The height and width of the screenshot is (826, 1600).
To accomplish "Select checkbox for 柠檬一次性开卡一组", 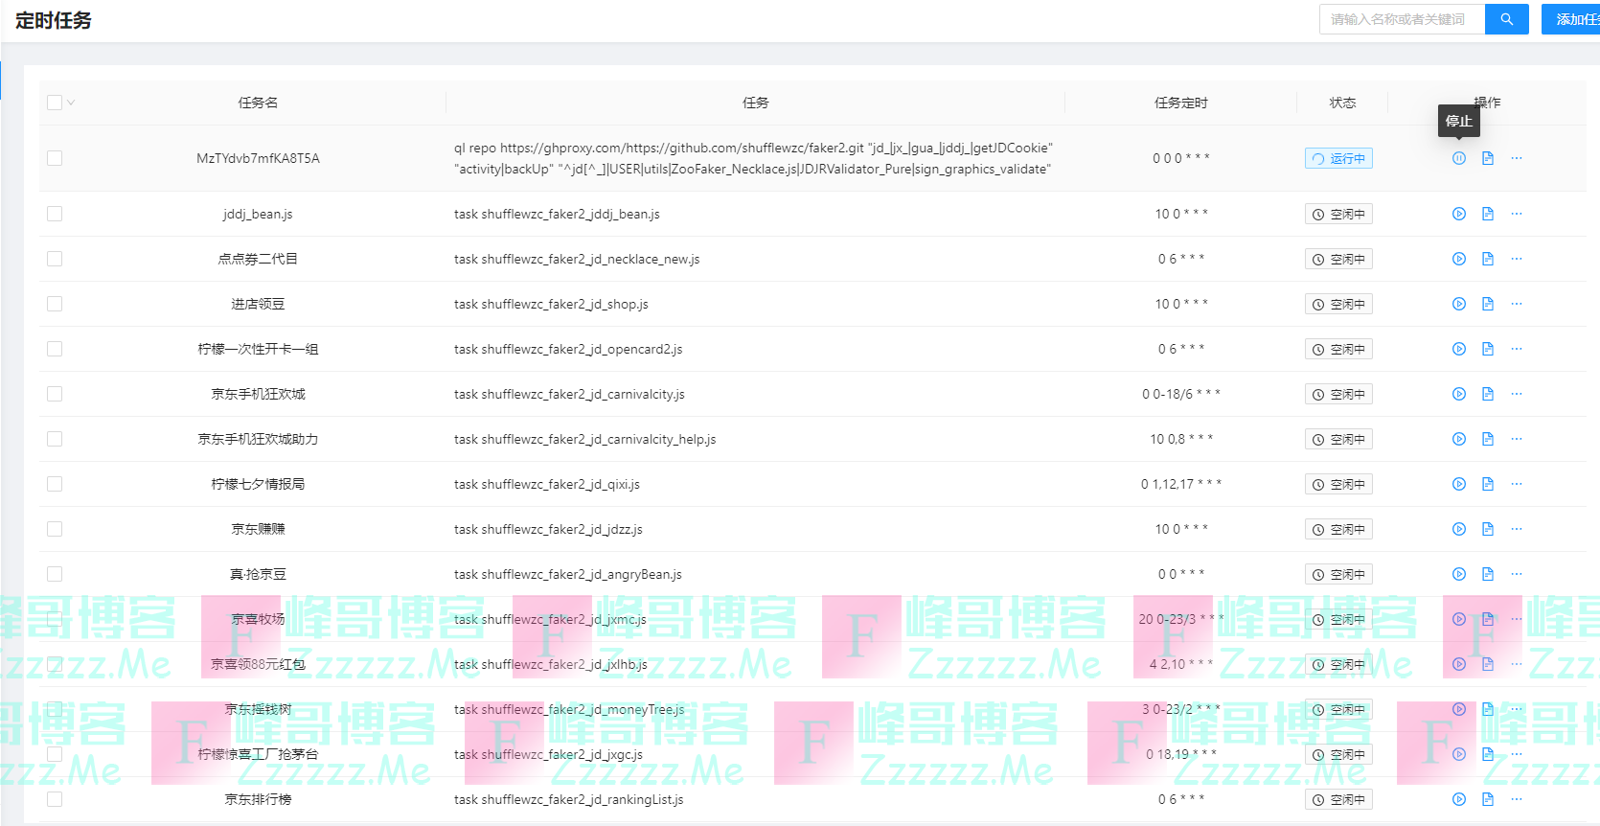I will [55, 349].
